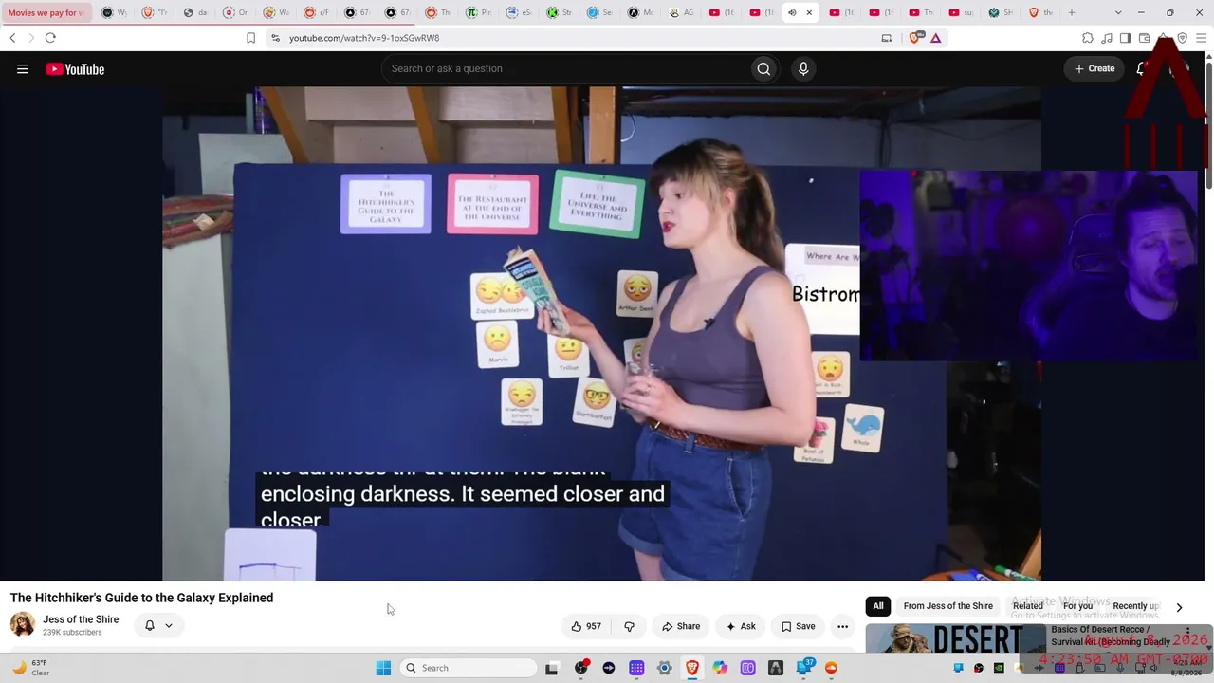The height and width of the screenshot is (683, 1214).
Task: Open the Brave browser taskbar icon
Action: click(692, 668)
